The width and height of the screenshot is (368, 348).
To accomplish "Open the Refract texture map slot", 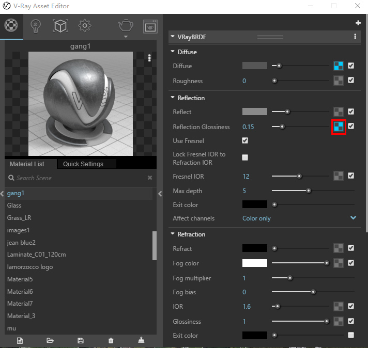I will point(338,248).
